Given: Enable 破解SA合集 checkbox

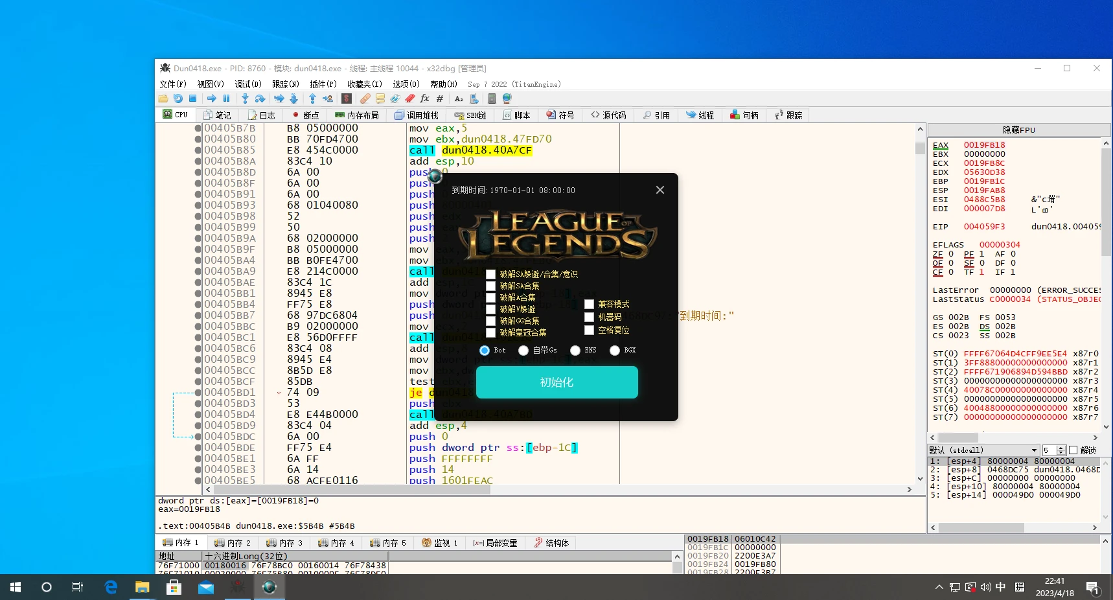Looking at the screenshot, I should [x=490, y=286].
